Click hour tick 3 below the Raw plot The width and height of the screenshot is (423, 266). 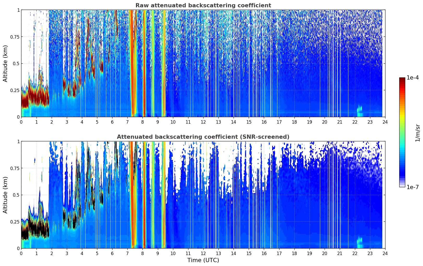pyautogui.click(x=67, y=122)
